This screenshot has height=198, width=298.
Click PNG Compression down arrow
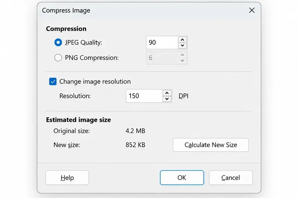(183, 61)
